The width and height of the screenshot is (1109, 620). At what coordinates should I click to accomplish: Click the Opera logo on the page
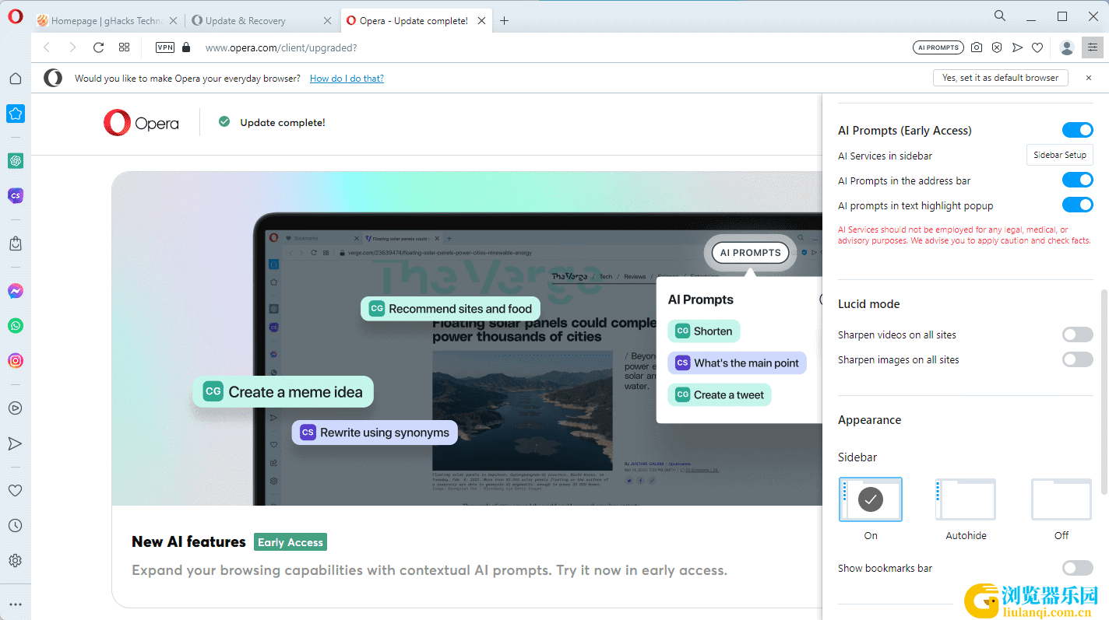[x=141, y=123]
